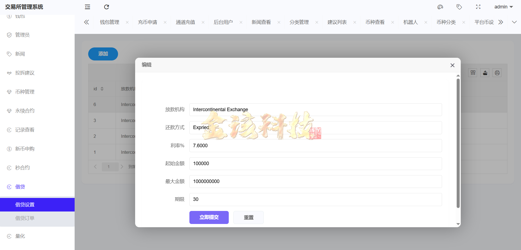Export table data via the export icon

(485, 72)
